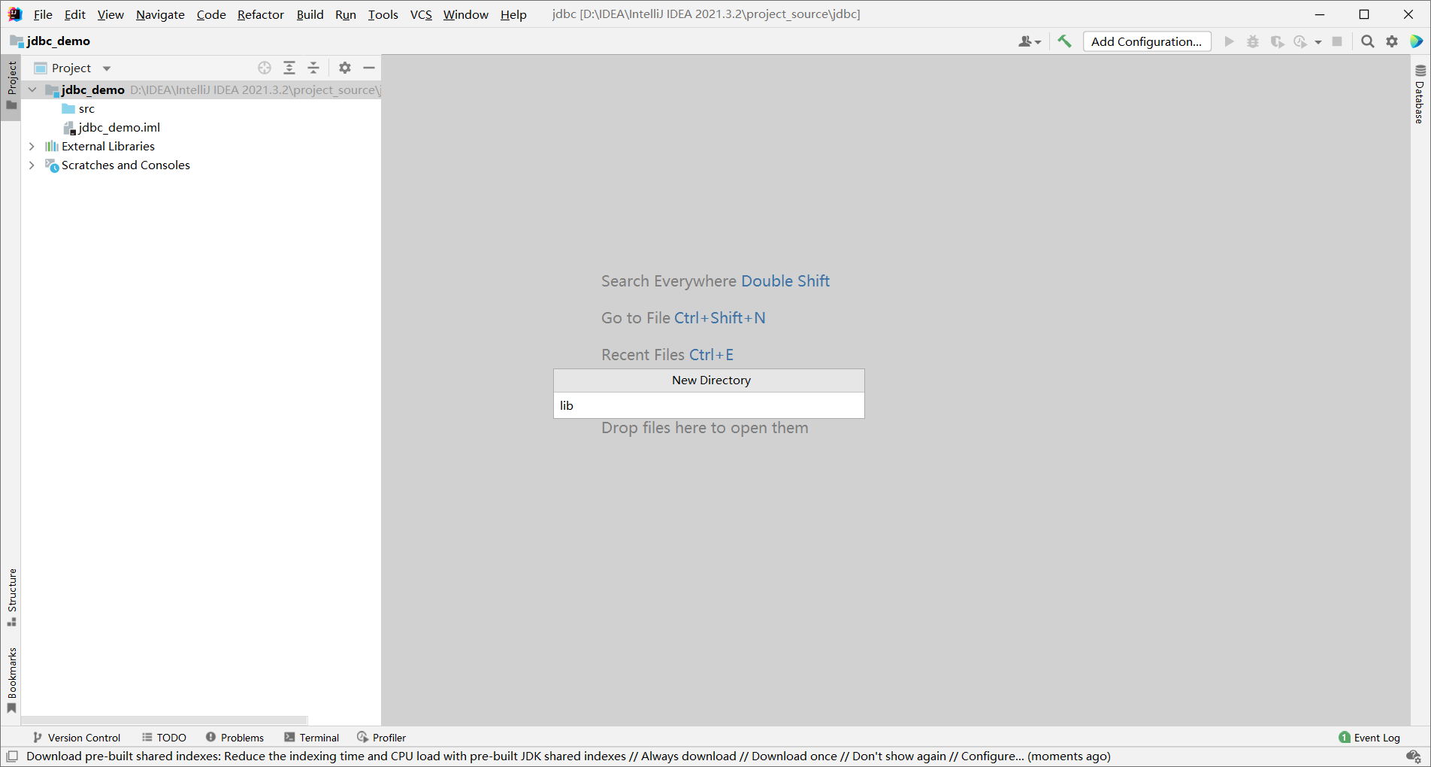Image resolution: width=1431 pixels, height=767 pixels.
Task: Click the Add Configuration button
Action: [1146, 41]
